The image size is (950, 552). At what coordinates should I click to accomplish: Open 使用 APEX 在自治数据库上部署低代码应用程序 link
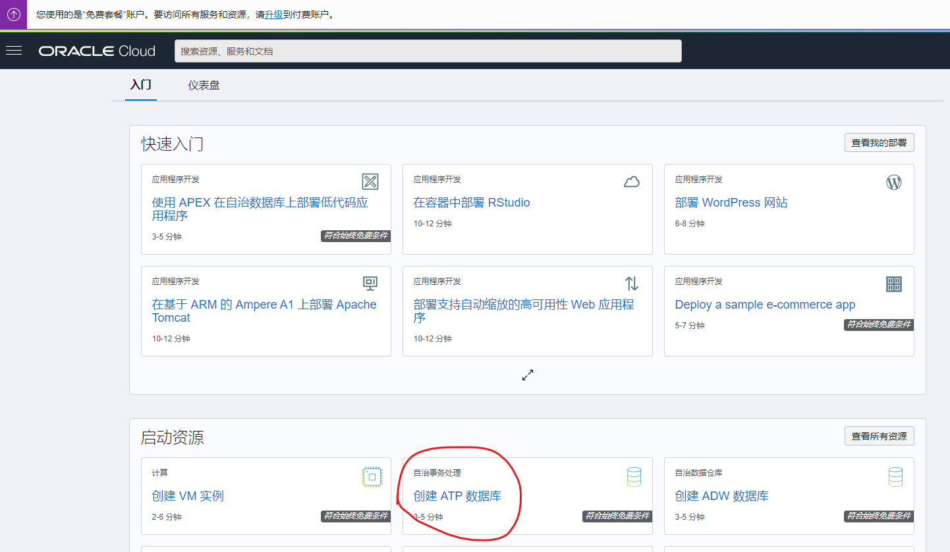pos(260,209)
